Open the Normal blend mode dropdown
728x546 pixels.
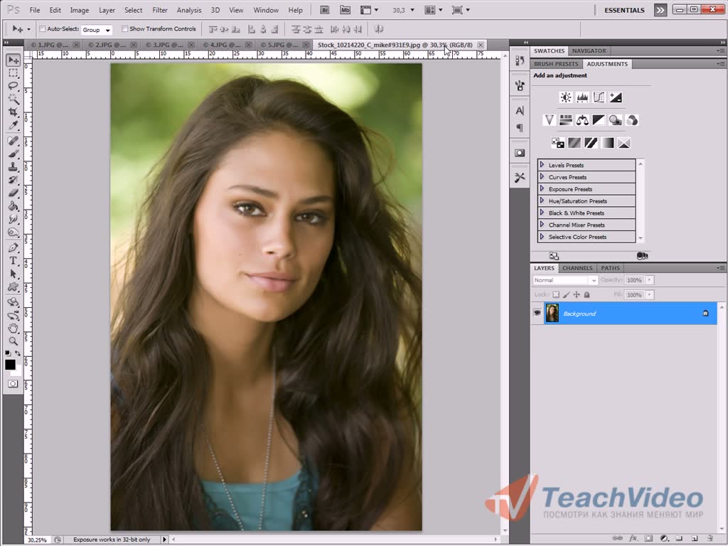(x=565, y=280)
